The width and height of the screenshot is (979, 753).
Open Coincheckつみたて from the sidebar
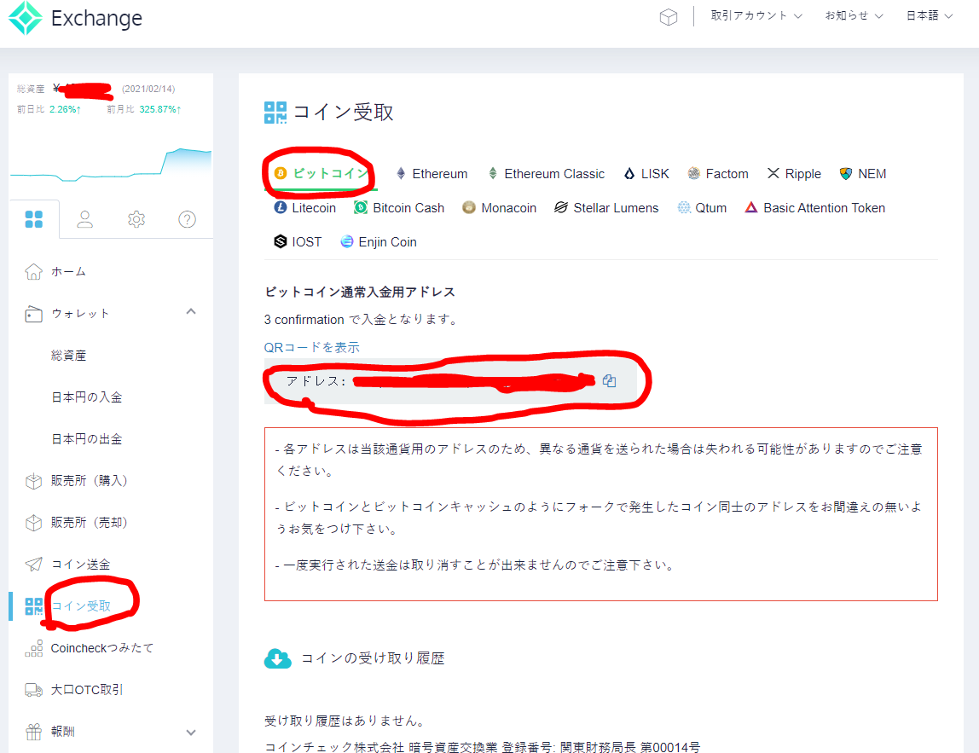tap(101, 648)
